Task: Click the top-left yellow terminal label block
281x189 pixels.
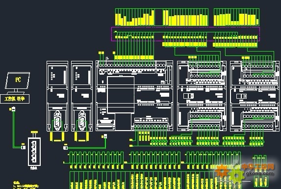Action: (135, 17)
